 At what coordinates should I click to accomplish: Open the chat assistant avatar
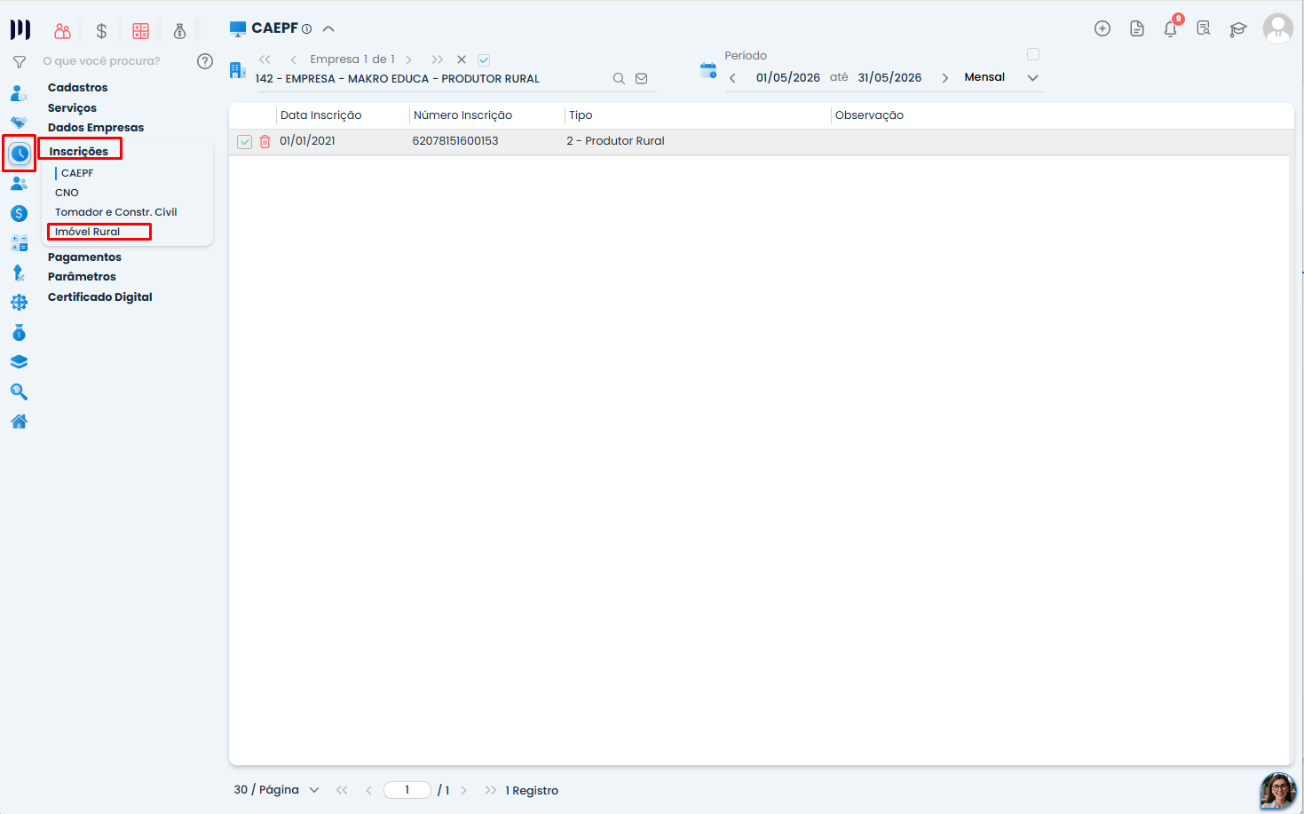(1278, 791)
